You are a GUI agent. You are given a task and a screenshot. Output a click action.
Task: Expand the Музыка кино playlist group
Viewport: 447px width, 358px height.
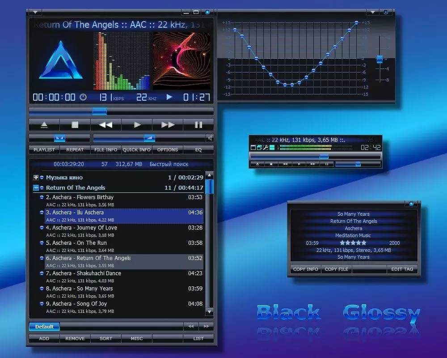36,178
